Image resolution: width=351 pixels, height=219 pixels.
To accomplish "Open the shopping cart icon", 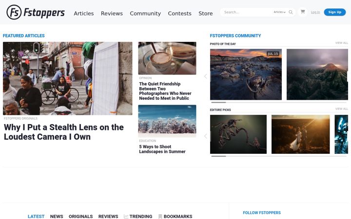I will point(303,12).
